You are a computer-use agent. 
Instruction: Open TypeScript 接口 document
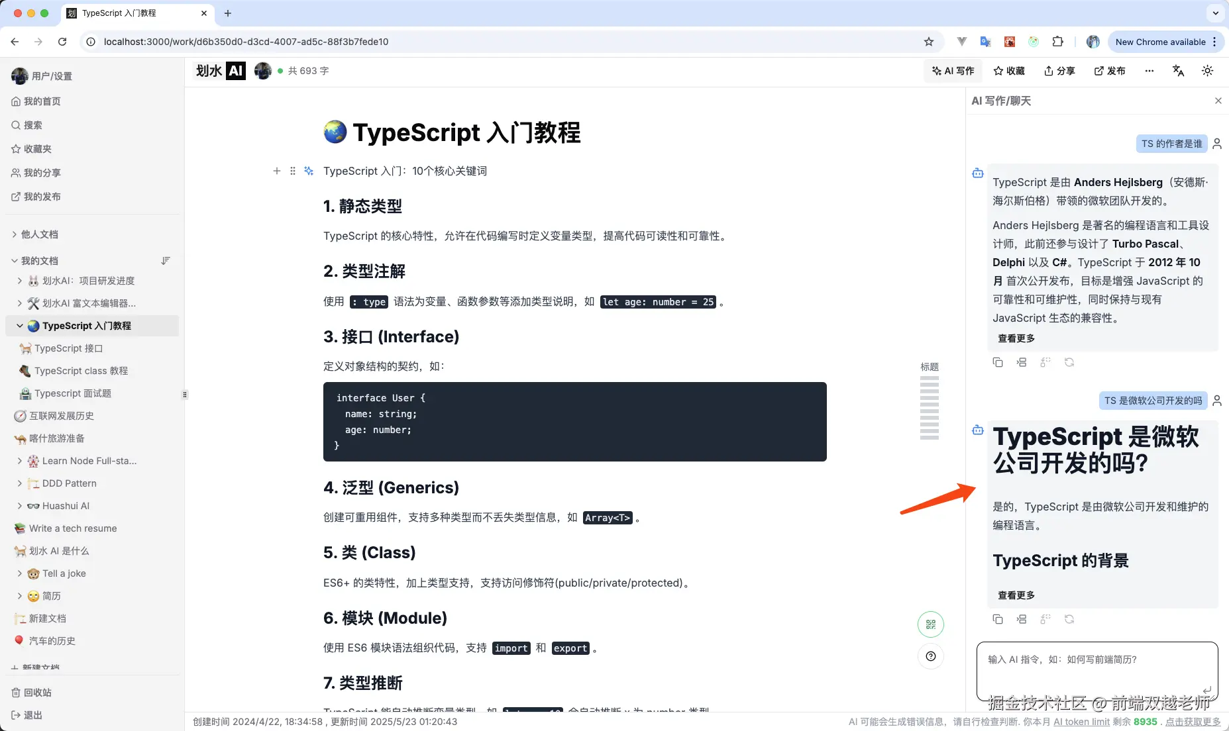tap(68, 348)
